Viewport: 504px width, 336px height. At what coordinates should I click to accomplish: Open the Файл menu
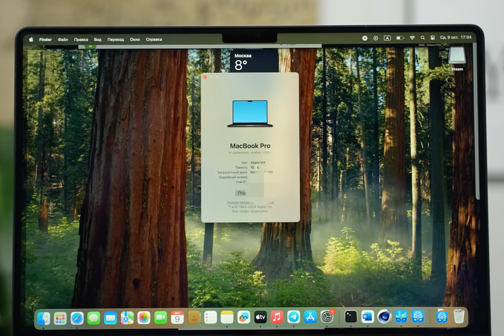pos(63,39)
